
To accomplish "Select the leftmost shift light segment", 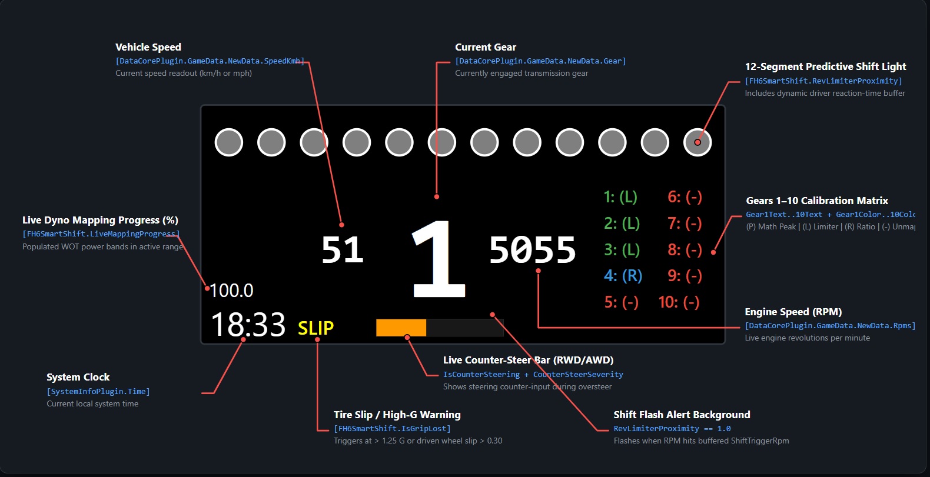I will click(229, 142).
